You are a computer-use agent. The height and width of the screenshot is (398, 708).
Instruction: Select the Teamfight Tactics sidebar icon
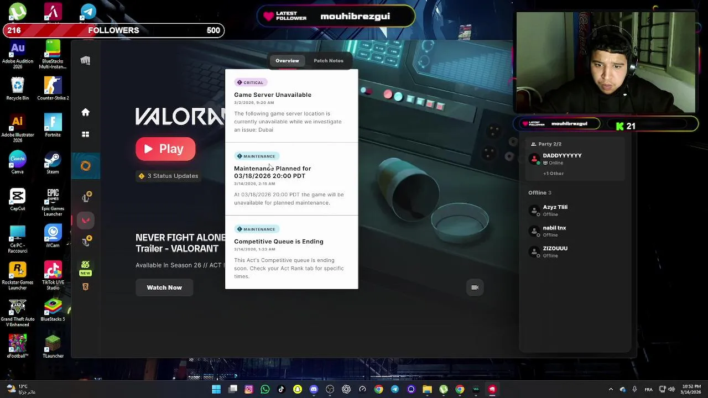(x=86, y=241)
